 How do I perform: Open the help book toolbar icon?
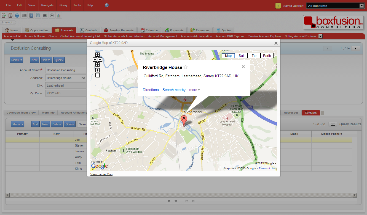click(x=31, y=15)
